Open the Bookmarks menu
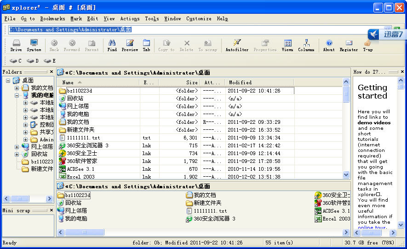Screen dimensions: 407x249 coord(53,19)
